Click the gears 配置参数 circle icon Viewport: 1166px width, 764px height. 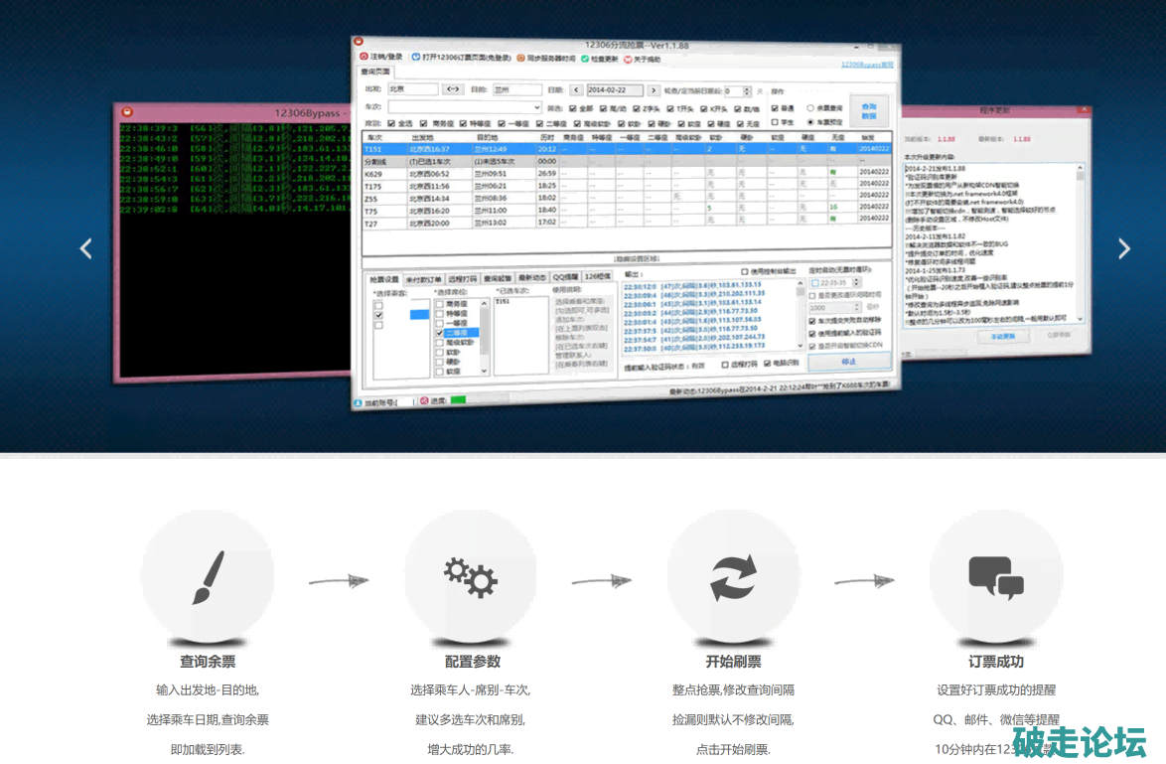point(470,576)
